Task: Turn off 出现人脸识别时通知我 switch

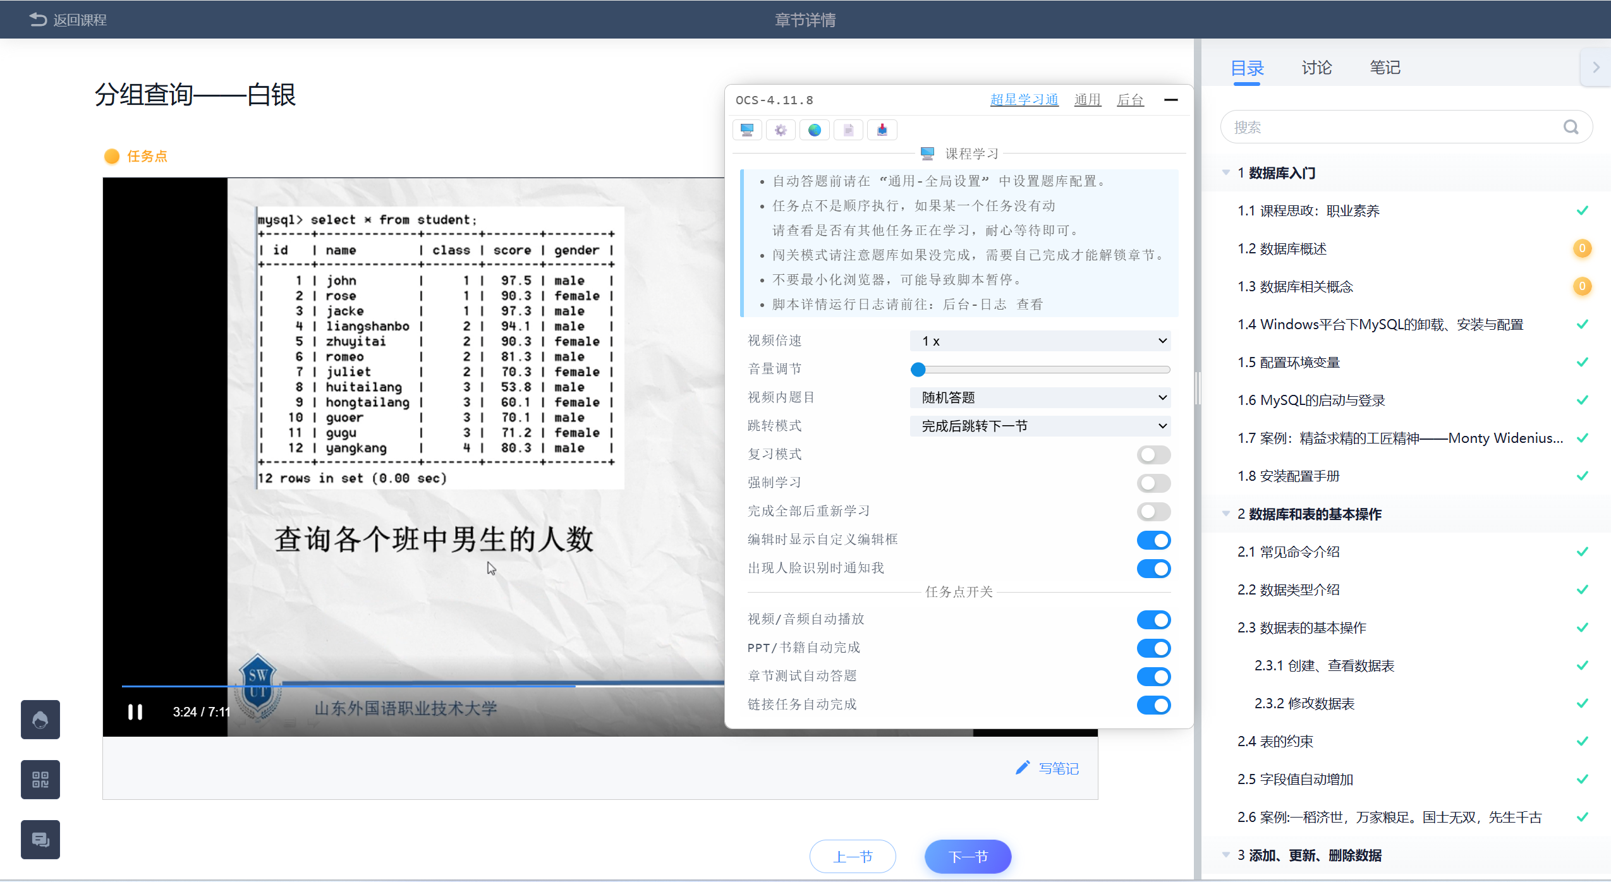Action: coord(1153,568)
